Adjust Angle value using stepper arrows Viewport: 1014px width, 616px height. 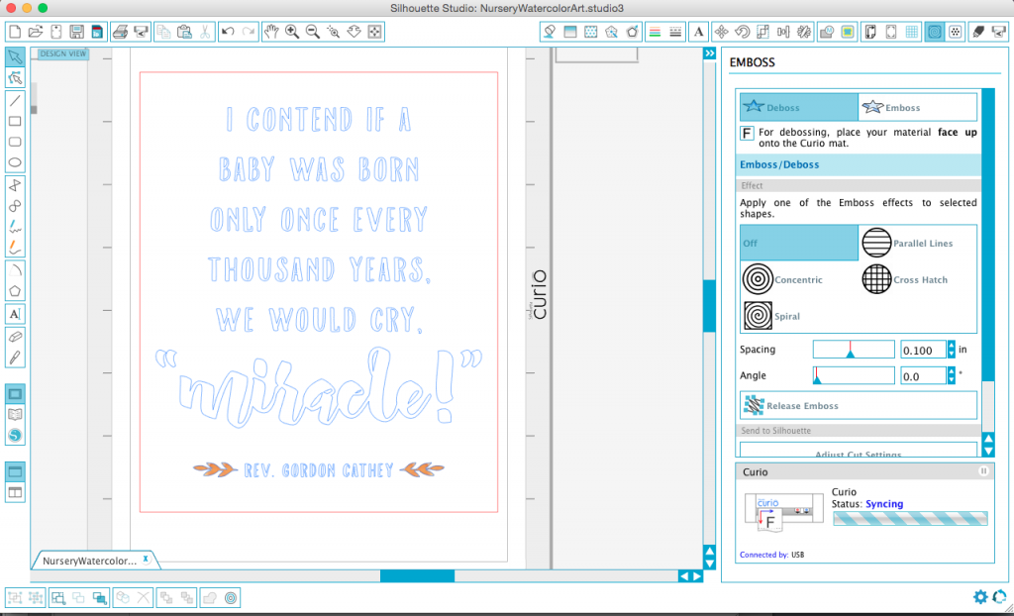[x=952, y=375]
